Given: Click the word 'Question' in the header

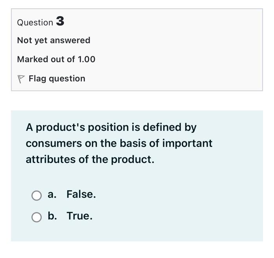Looking at the screenshot, I should pos(35,23).
